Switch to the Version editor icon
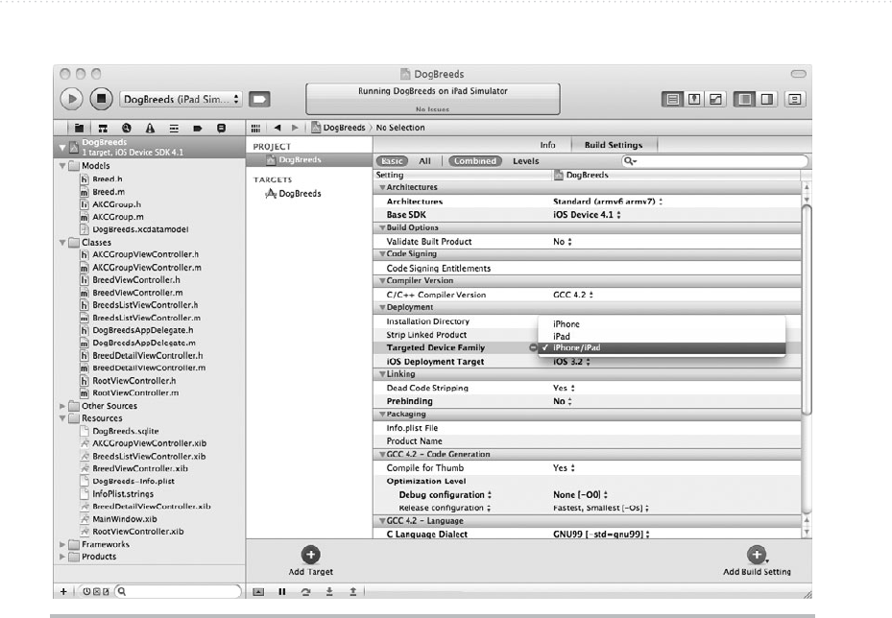Viewport: 892px width, 618px height. coord(715,100)
